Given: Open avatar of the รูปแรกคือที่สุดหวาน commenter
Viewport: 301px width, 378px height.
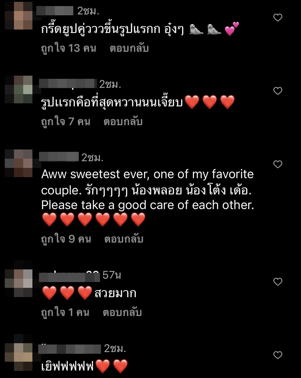Looking at the screenshot, I should 19,89.
